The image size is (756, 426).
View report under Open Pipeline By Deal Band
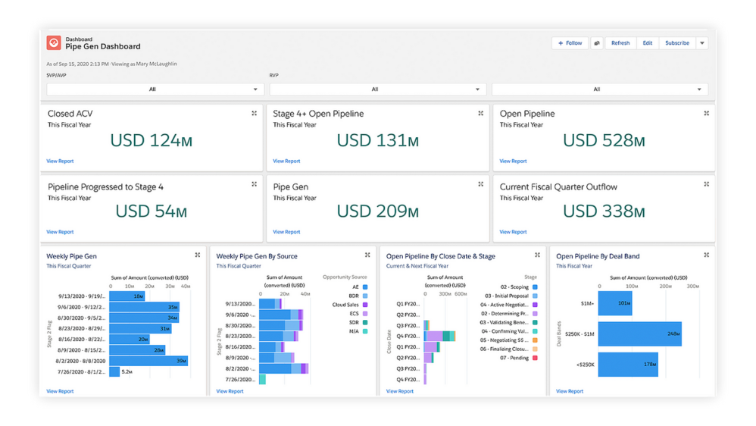click(570, 391)
